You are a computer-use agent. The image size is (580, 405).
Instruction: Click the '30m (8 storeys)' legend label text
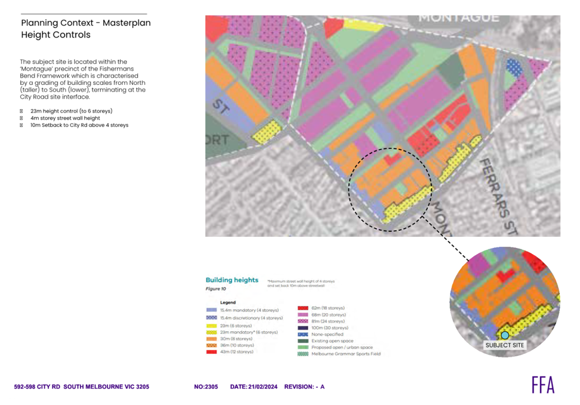point(236,339)
